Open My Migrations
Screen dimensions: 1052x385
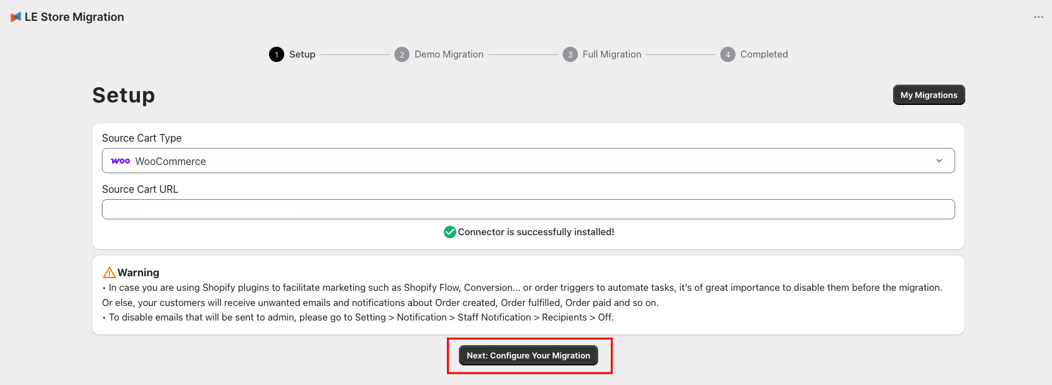[929, 95]
